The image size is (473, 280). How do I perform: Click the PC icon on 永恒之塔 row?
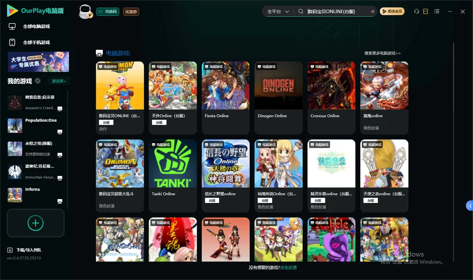pos(60,155)
